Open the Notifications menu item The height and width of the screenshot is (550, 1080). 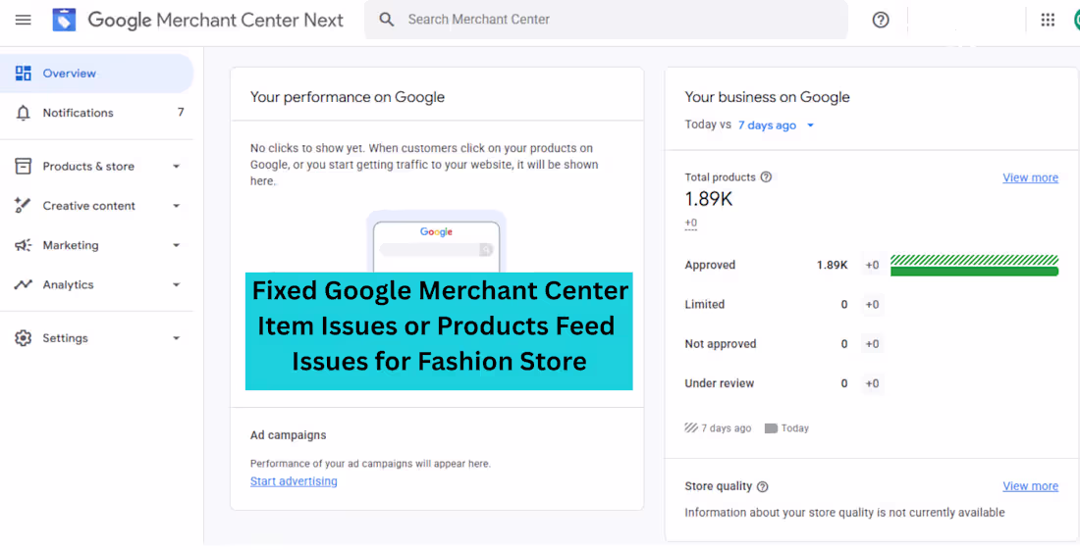coord(96,113)
